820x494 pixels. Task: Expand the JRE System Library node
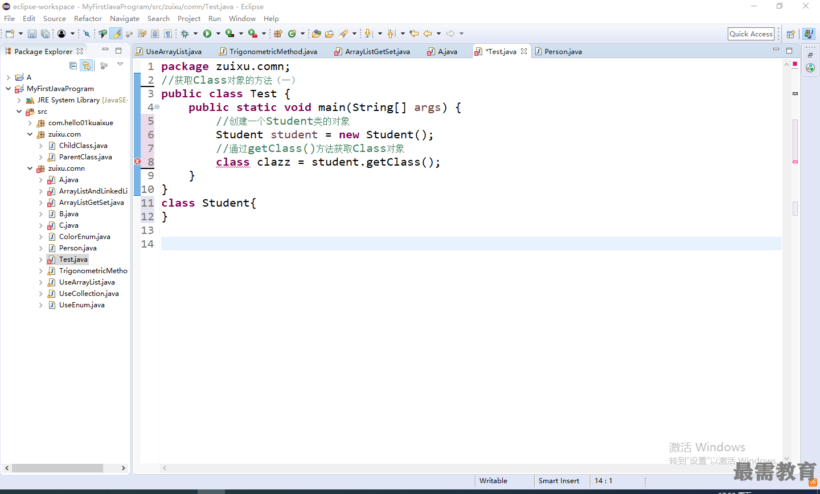coord(19,100)
